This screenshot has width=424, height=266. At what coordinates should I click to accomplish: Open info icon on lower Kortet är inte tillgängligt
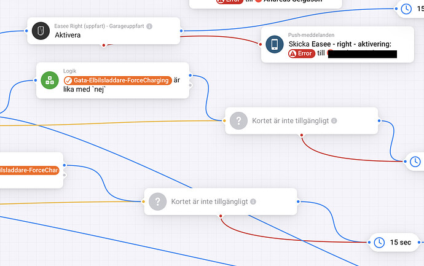pyautogui.click(x=253, y=201)
